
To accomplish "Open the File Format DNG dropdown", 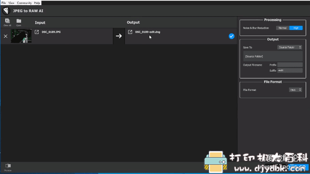I will tap(295, 90).
